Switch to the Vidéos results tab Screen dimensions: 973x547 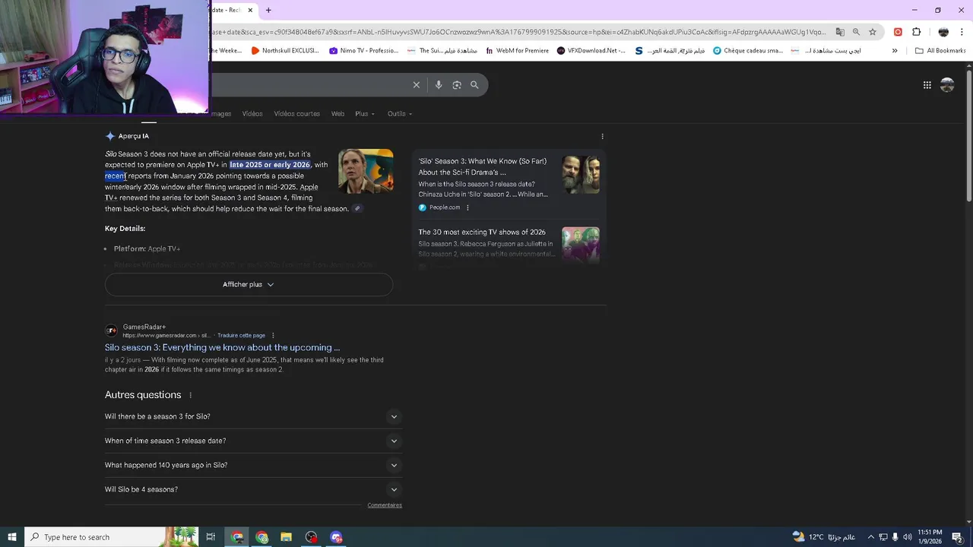252,114
